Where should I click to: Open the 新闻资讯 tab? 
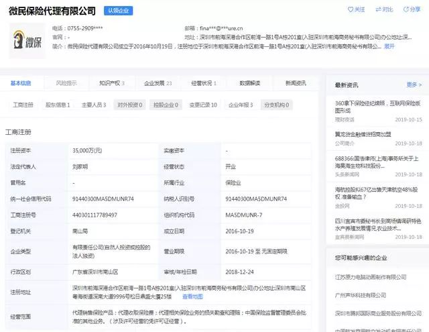coord(296,83)
